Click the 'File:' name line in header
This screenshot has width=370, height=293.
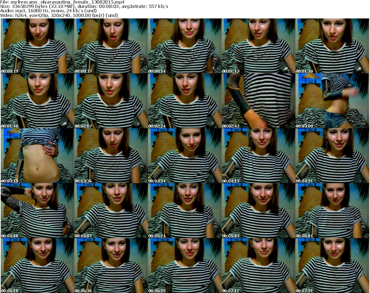tap(62, 2)
